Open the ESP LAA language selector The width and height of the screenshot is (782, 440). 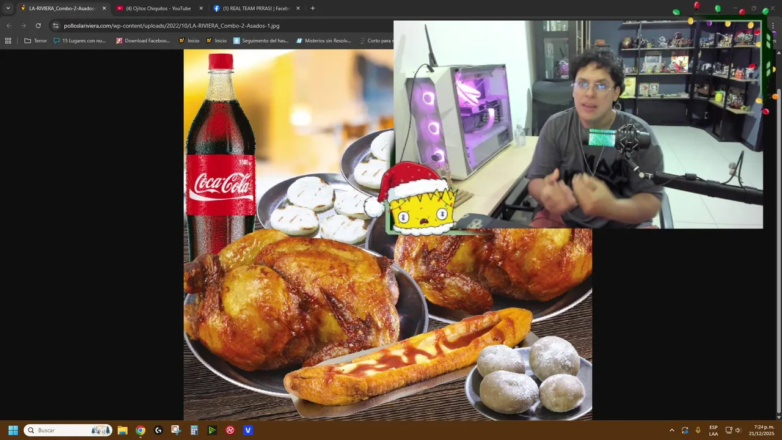[714, 430]
